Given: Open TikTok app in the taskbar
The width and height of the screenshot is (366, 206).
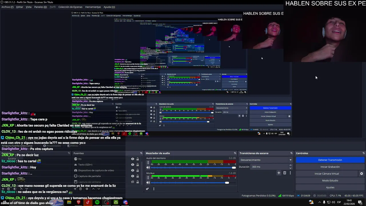Looking at the screenshot, I should pos(88,202).
